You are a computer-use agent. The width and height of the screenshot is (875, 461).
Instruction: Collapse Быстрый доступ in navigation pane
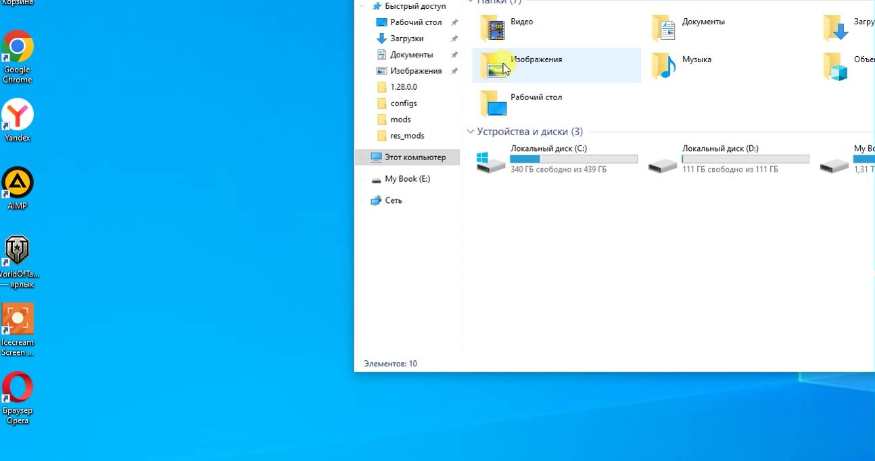pyautogui.click(x=362, y=6)
